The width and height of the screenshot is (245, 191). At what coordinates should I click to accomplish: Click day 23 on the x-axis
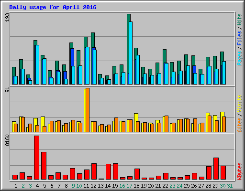[172, 186]
